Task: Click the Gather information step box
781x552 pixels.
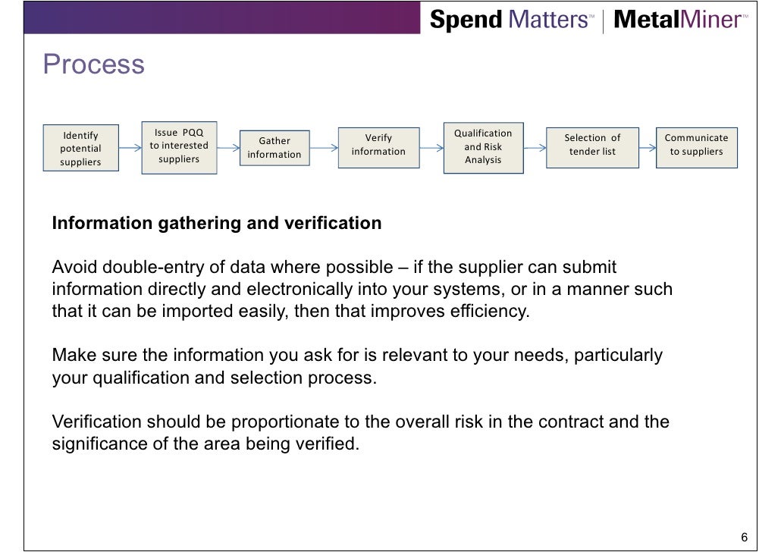Action: tap(274, 148)
